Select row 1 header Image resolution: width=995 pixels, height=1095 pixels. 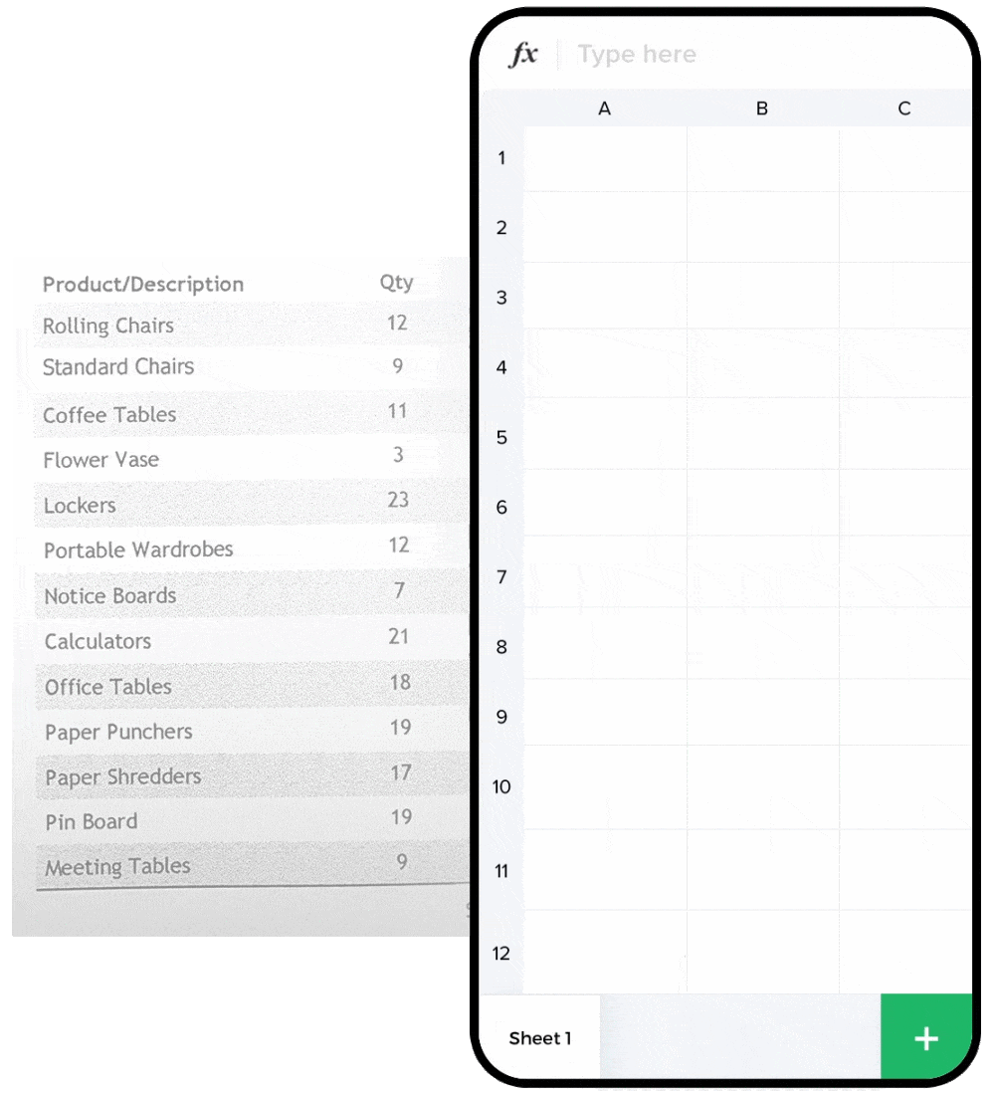(501, 158)
